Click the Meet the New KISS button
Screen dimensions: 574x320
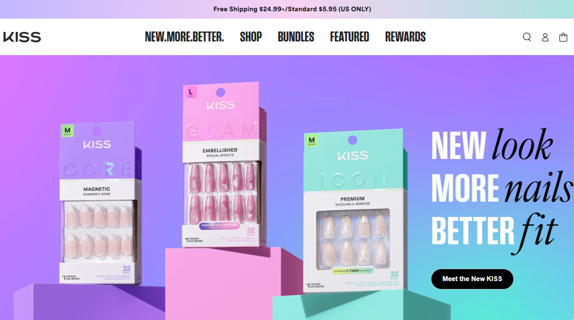pyautogui.click(x=472, y=279)
